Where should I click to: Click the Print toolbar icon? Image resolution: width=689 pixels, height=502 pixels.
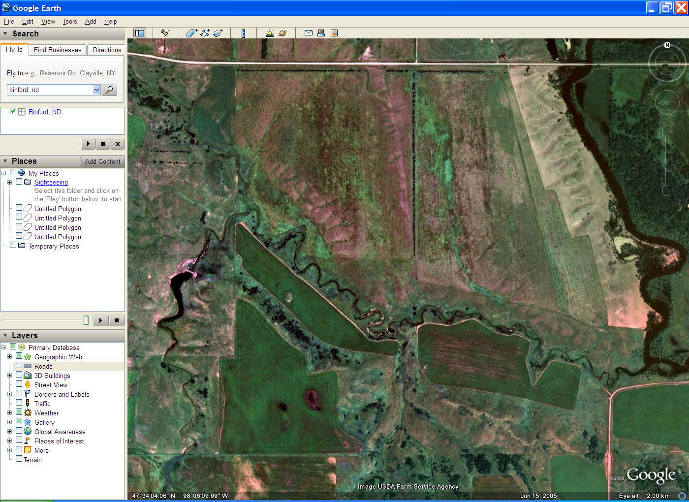click(321, 33)
